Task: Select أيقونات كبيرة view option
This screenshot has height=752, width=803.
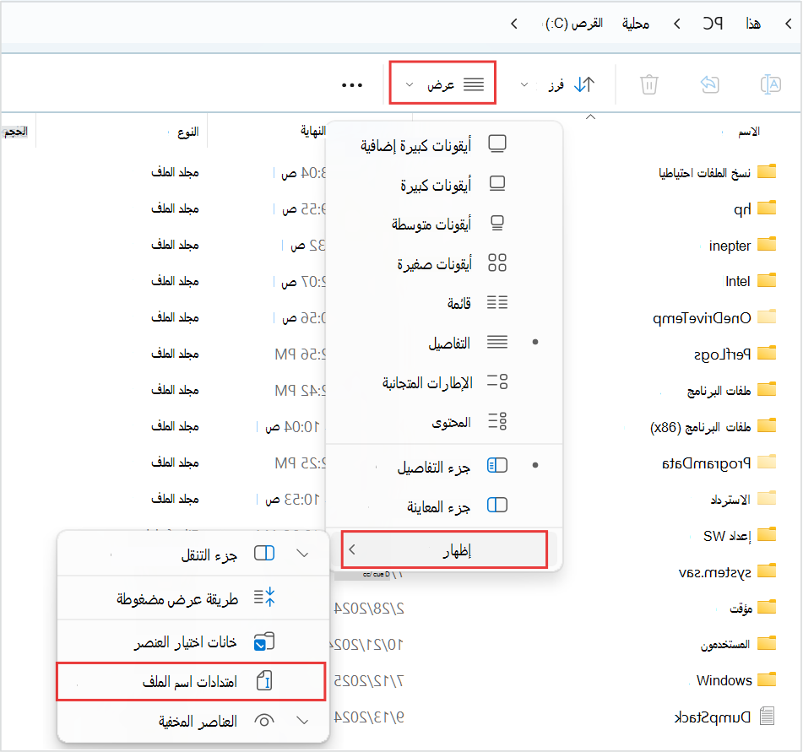Action: pos(443,184)
